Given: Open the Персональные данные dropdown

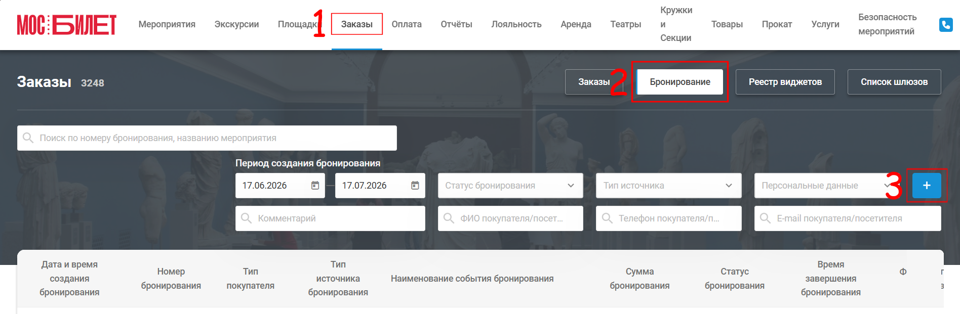Looking at the screenshot, I should (x=826, y=186).
